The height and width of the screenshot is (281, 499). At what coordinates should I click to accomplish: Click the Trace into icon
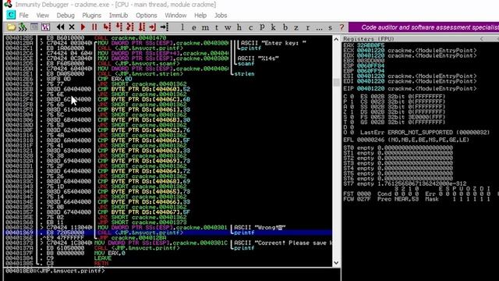pyautogui.click(x=130, y=27)
